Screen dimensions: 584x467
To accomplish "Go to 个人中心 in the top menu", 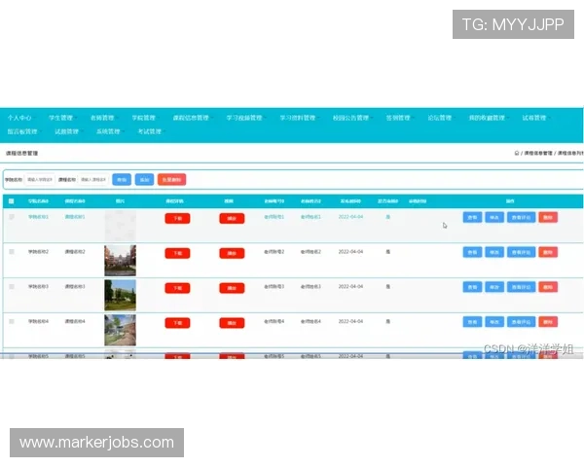I will (19, 118).
